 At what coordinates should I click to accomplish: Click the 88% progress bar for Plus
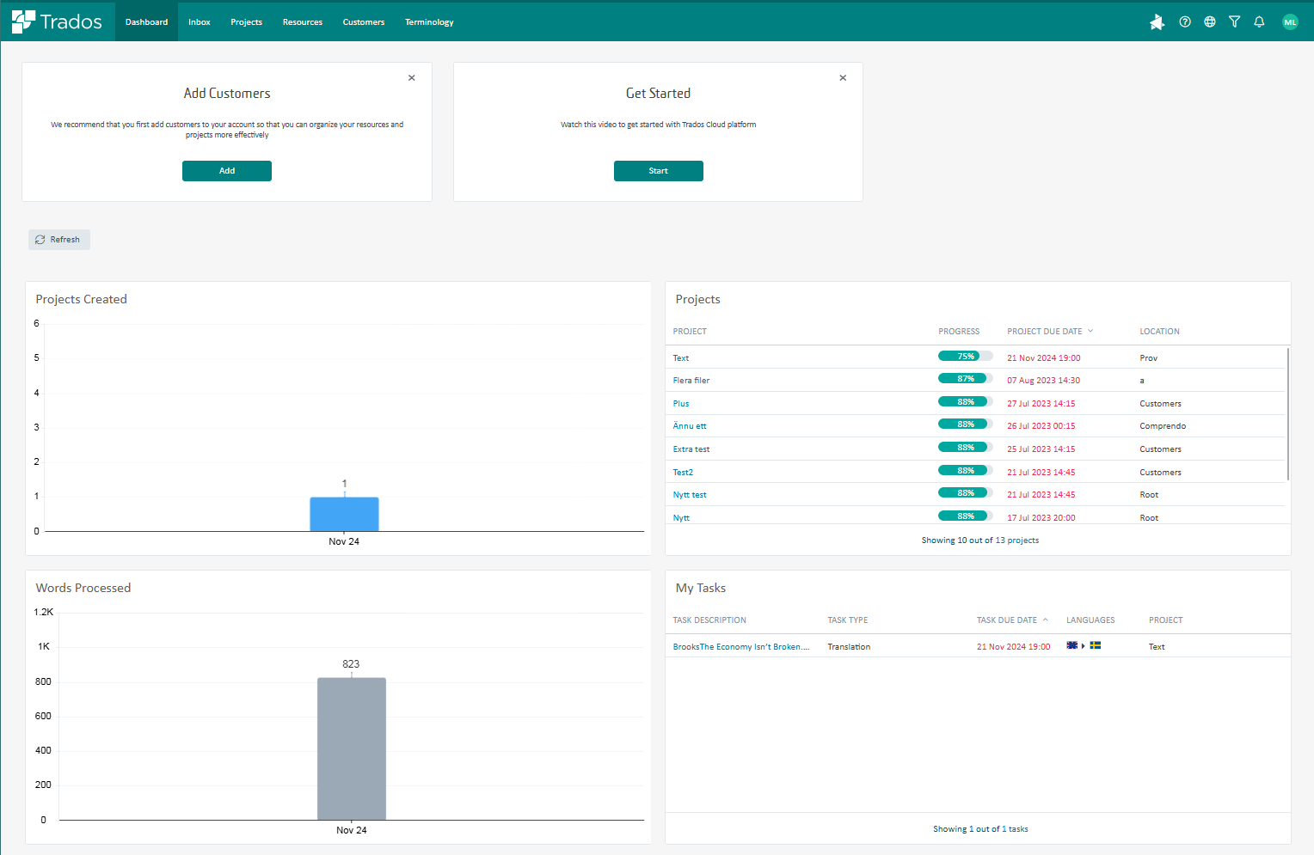pyautogui.click(x=965, y=402)
